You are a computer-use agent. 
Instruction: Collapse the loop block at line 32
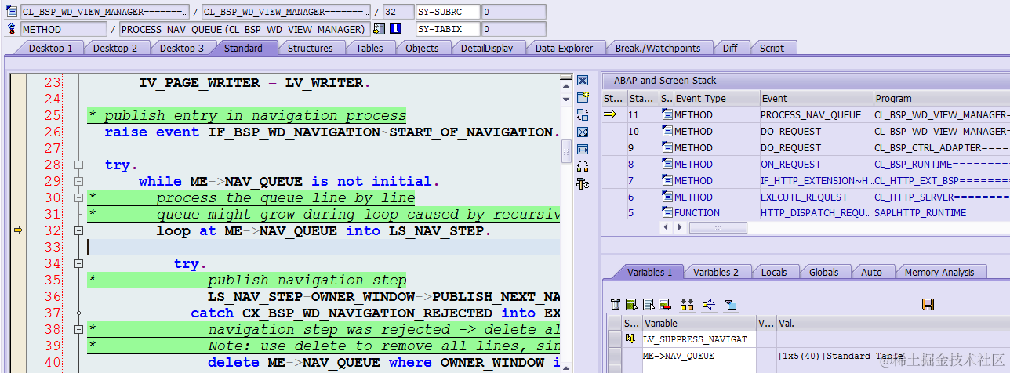(x=78, y=231)
